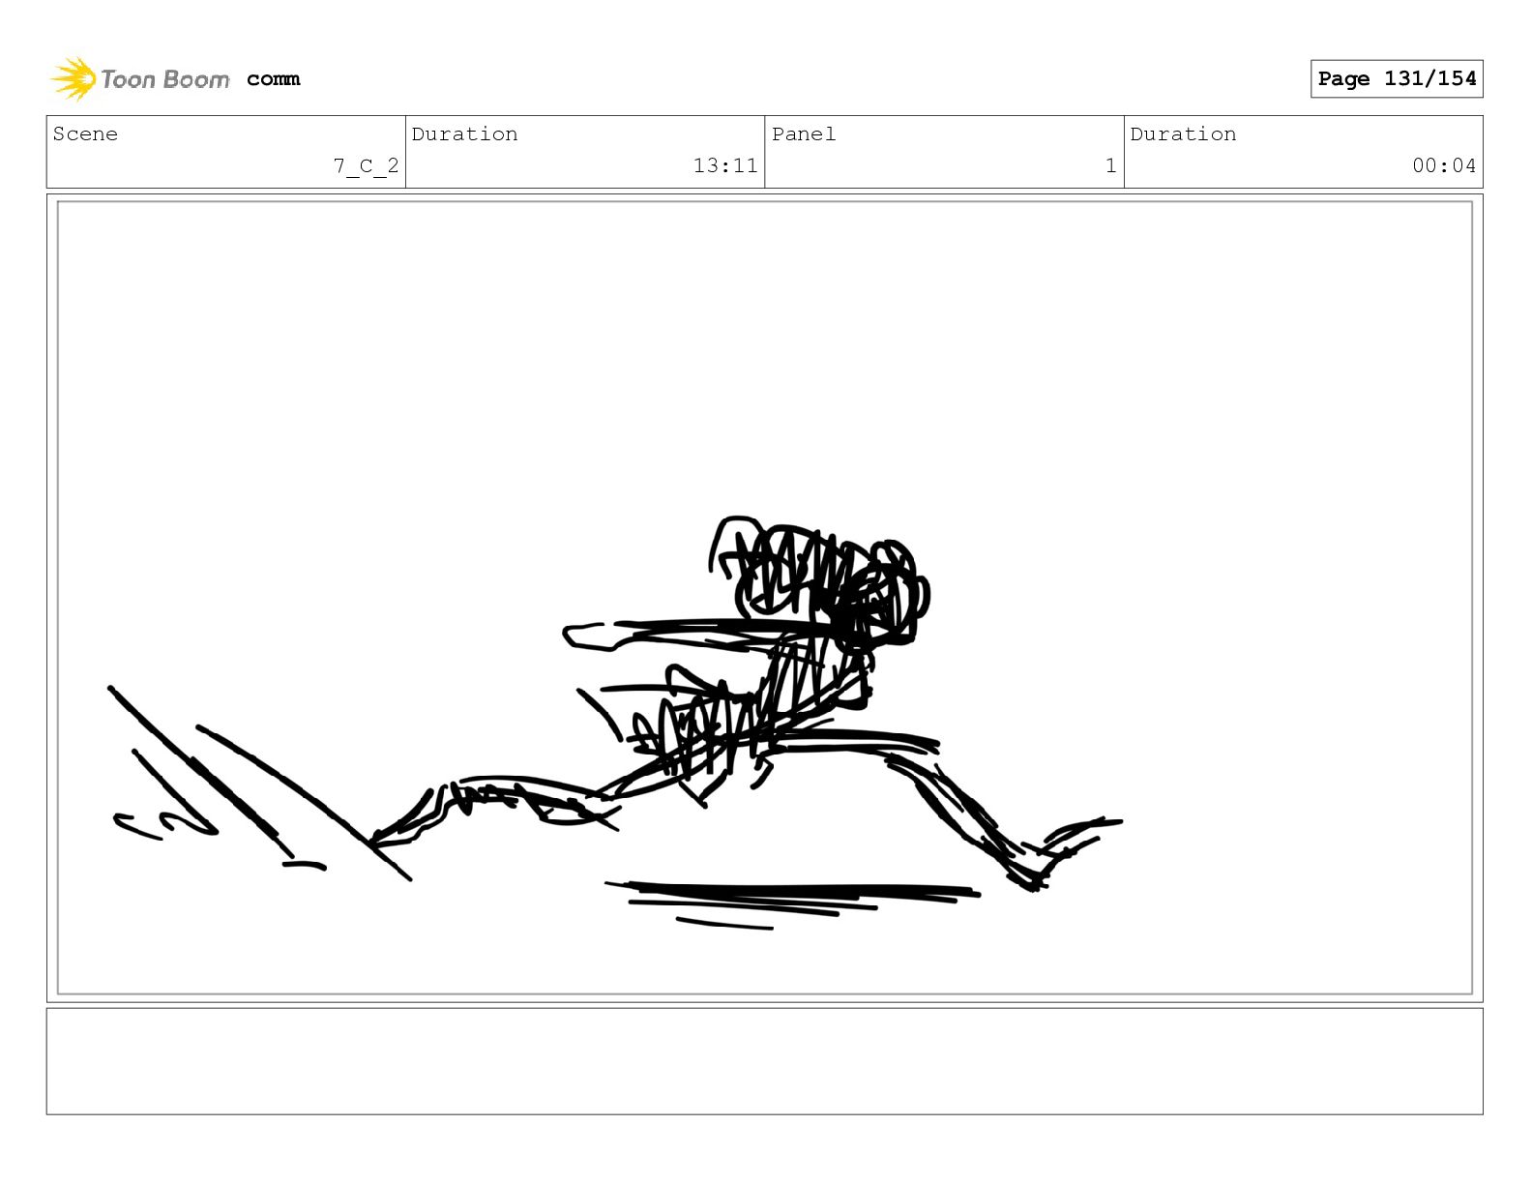The height and width of the screenshot is (1184, 1532).
Task: Click the 'Panel' header label
Action: pyautogui.click(x=804, y=133)
